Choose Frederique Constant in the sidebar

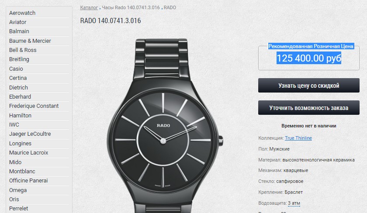tap(34, 106)
